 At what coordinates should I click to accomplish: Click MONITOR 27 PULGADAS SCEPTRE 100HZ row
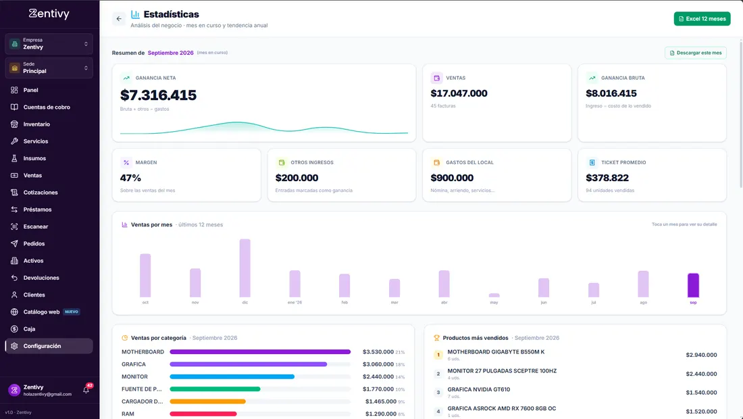pos(575,374)
